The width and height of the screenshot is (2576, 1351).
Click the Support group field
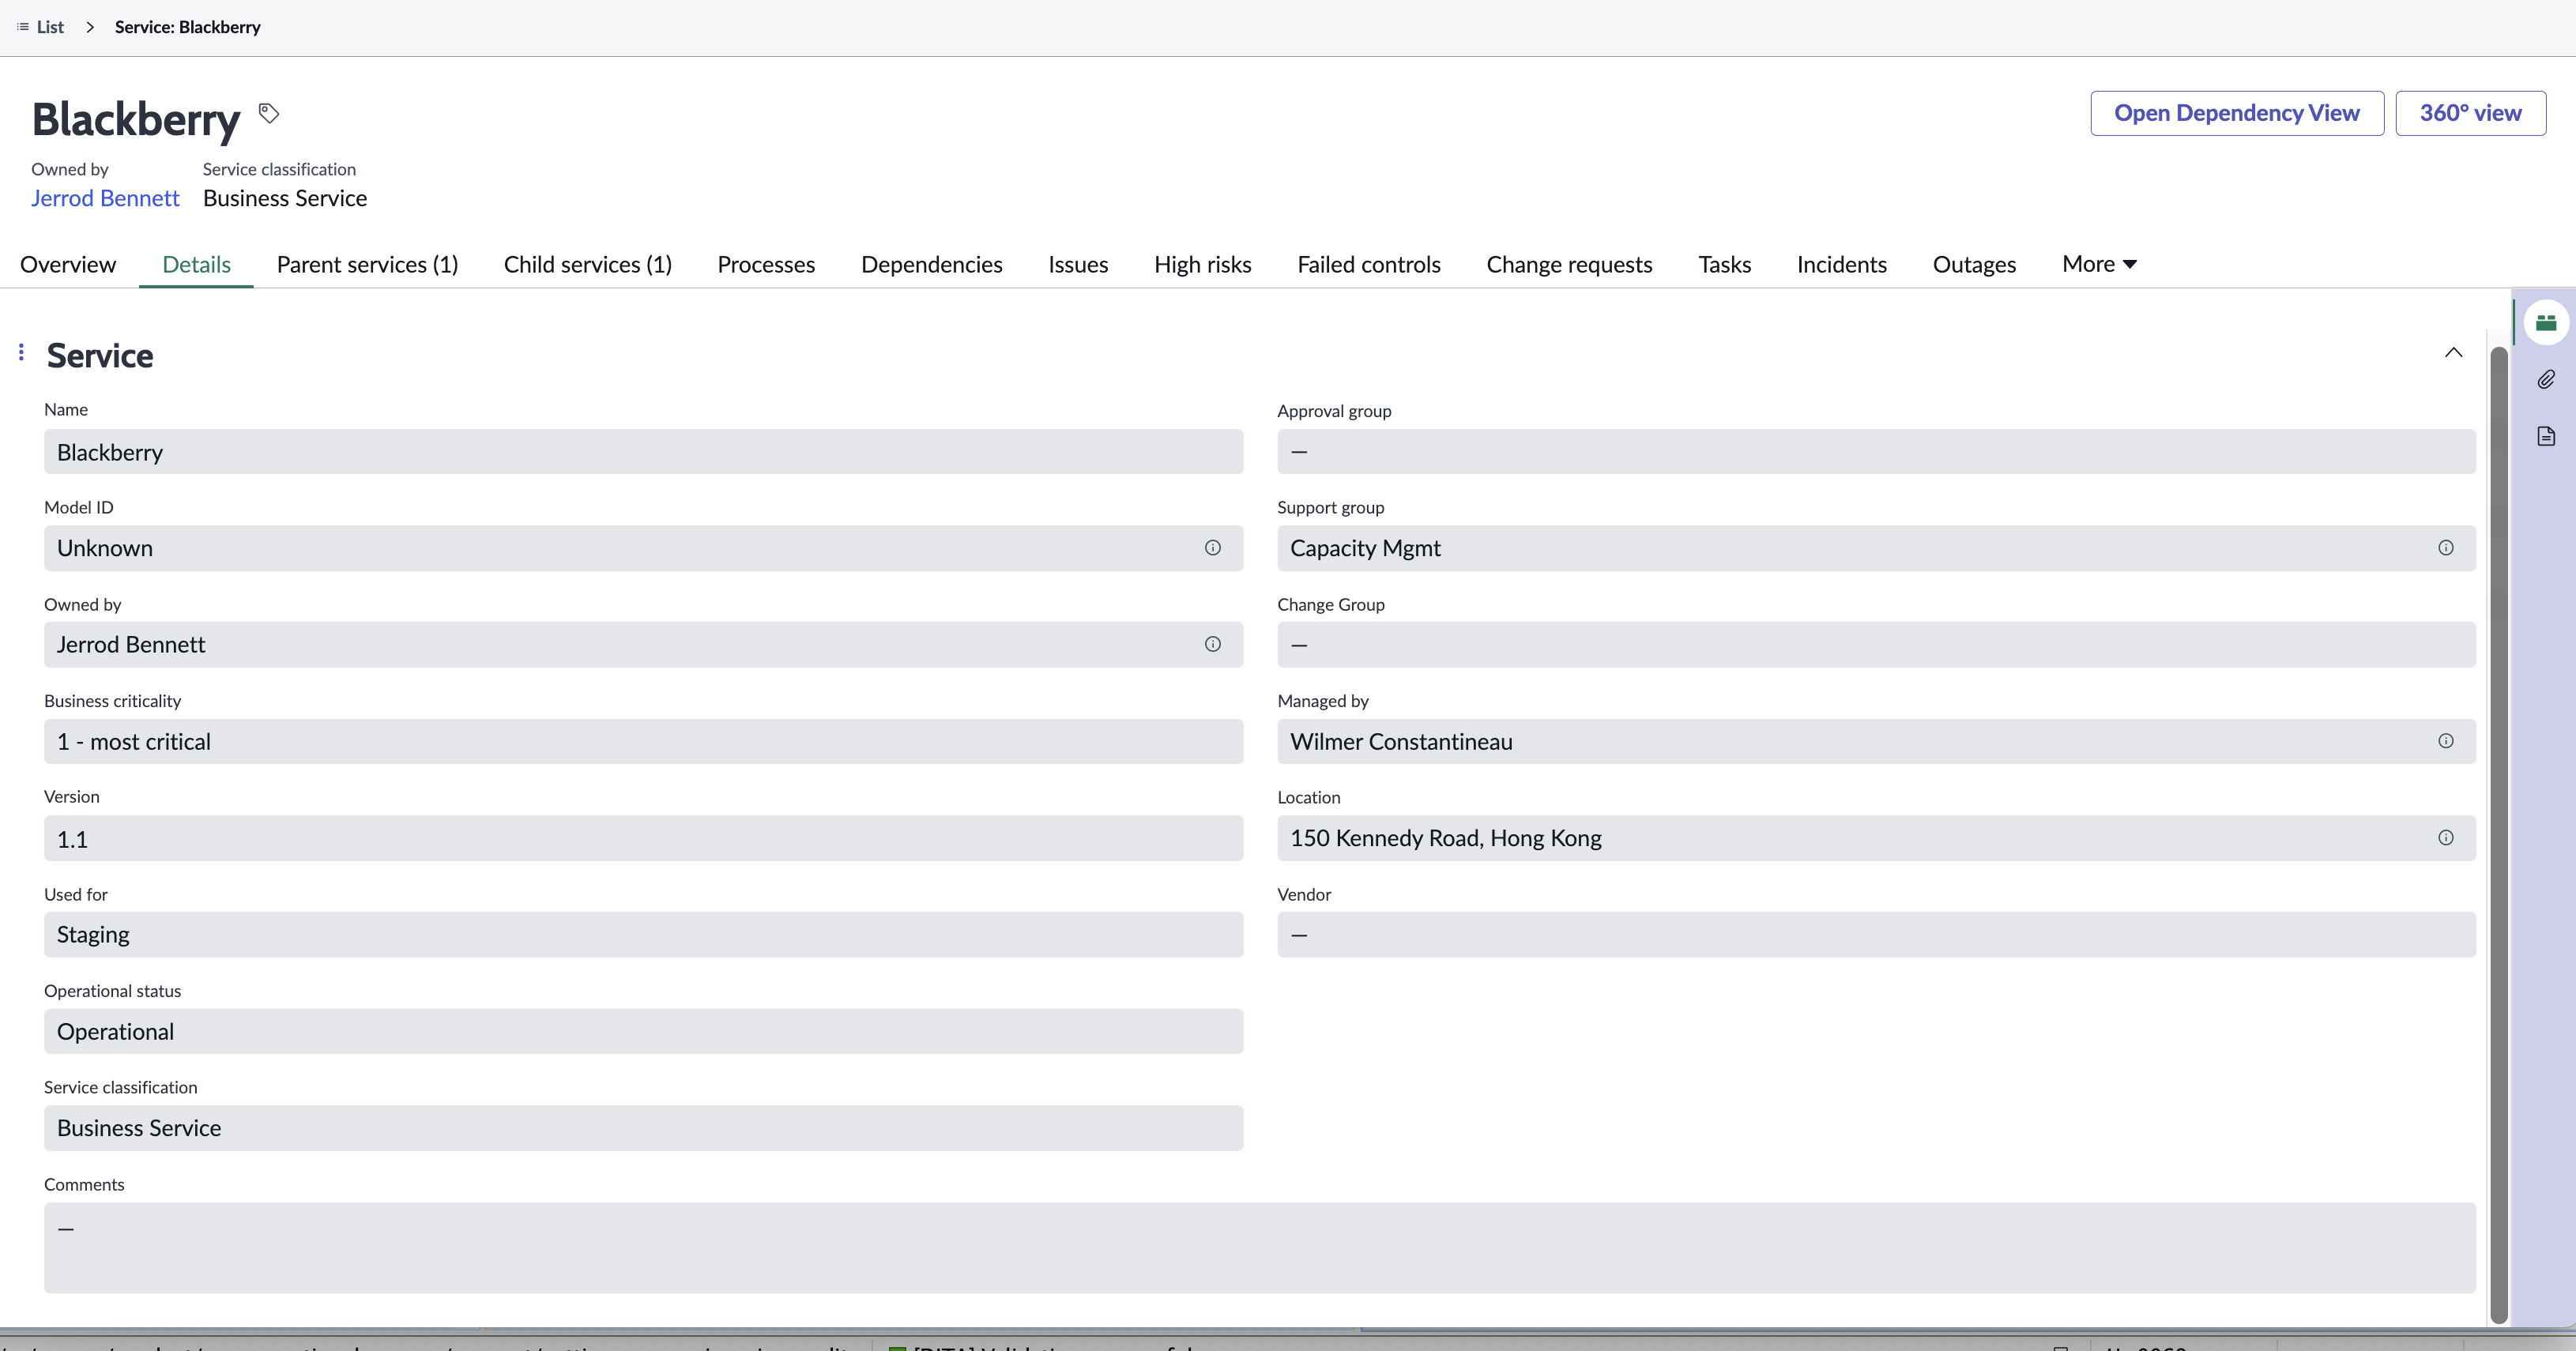1876,548
